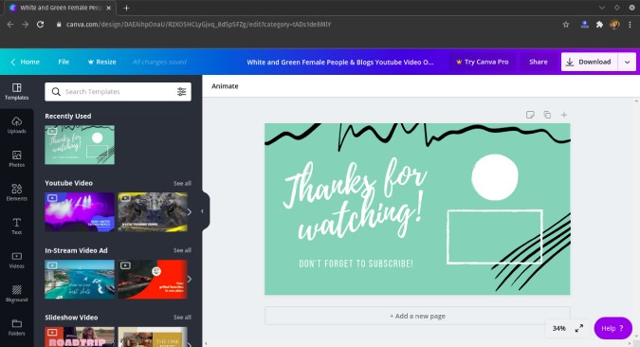Go back to Home
640x347 pixels.
[25, 62]
